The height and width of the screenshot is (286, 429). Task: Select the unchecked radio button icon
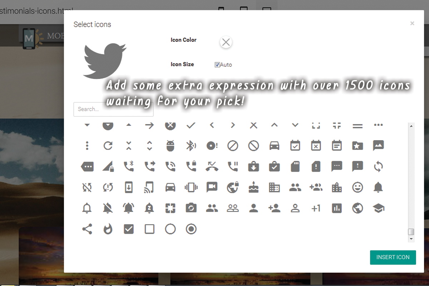(170, 229)
